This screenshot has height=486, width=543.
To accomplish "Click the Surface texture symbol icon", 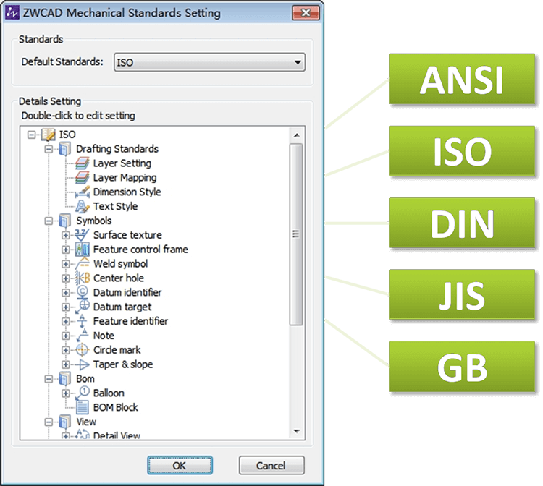I will coord(82,235).
